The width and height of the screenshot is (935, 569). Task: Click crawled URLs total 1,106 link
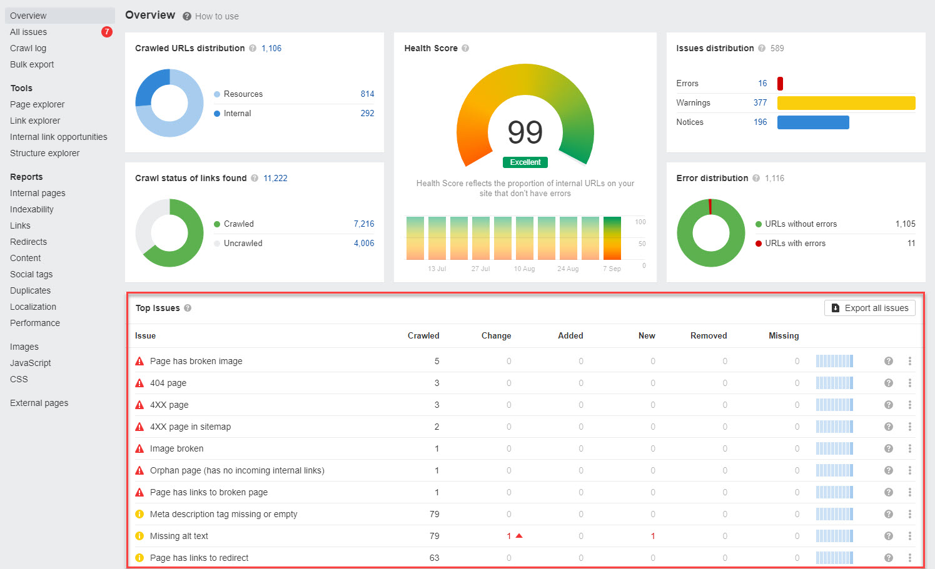[x=271, y=48]
